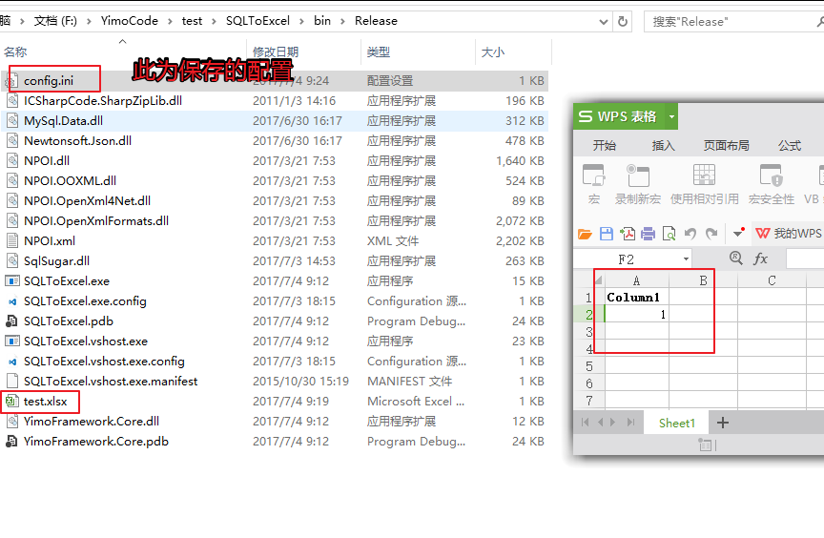This screenshot has height=538, width=824.
Task: Click cell containing Column1
Action: [636, 298]
